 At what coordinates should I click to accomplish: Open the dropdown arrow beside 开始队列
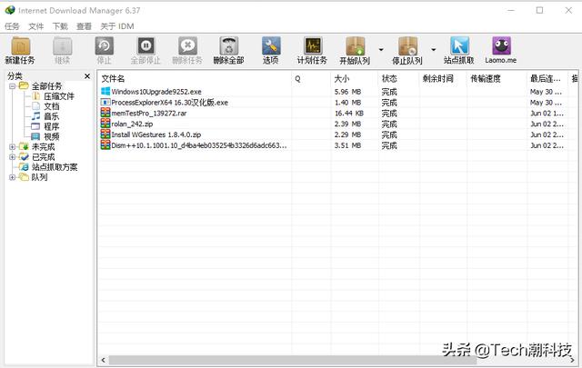(x=380, y=50)
